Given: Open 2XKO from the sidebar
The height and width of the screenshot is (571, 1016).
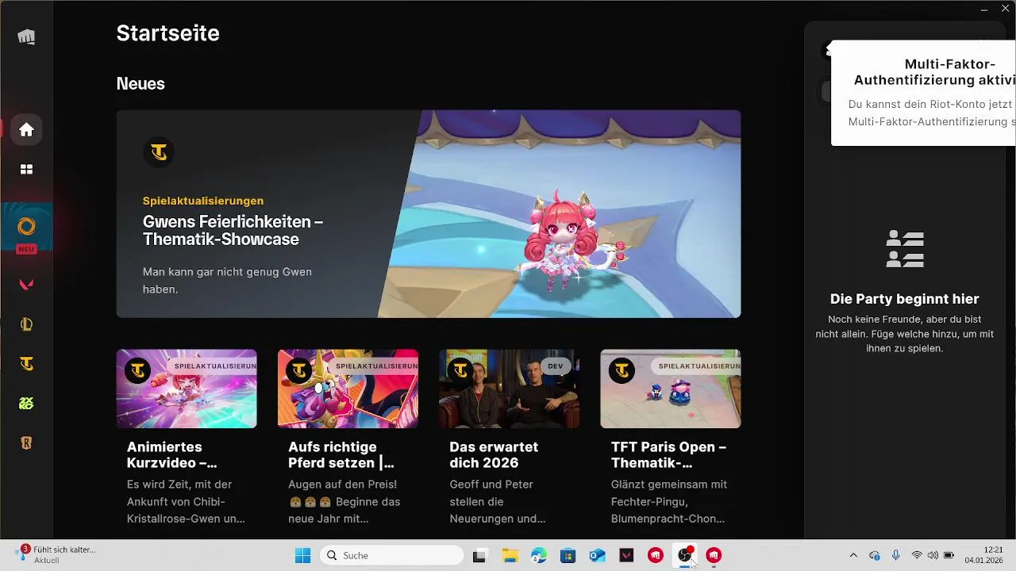Looking at the screenshot, I should coord(26,403).
